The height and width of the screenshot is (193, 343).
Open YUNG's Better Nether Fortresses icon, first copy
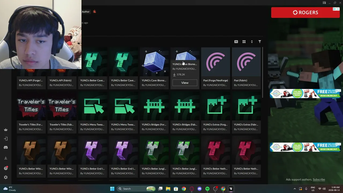click(216, 151)
